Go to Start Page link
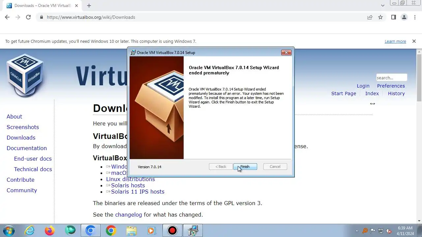 344,93
